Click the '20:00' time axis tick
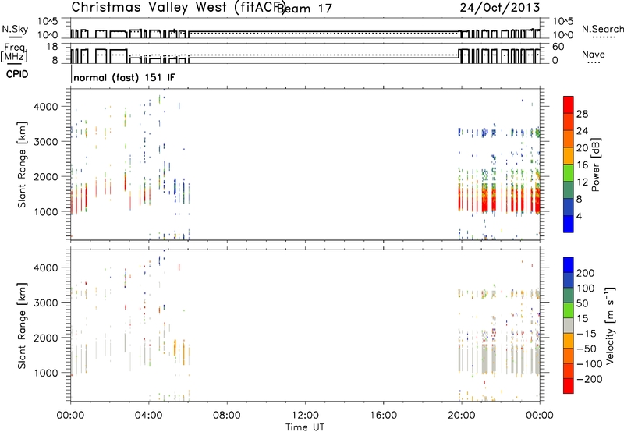Viewport: 624px width, 432px height. (x=461, y=416)
